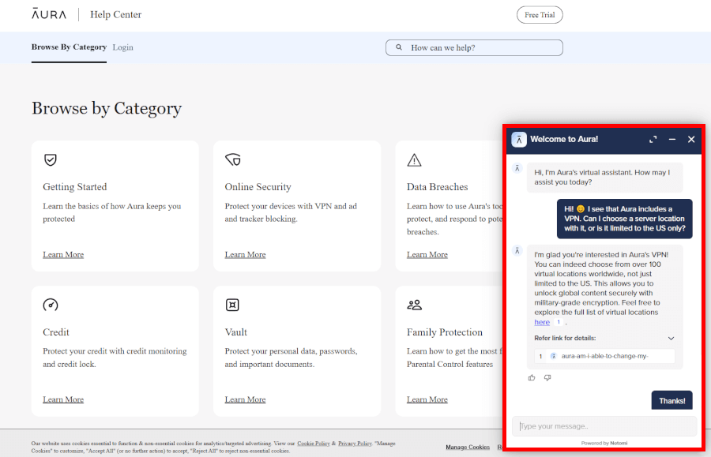Click the Aura logo in header
711x457 pixels.
[x=49, y=14]
